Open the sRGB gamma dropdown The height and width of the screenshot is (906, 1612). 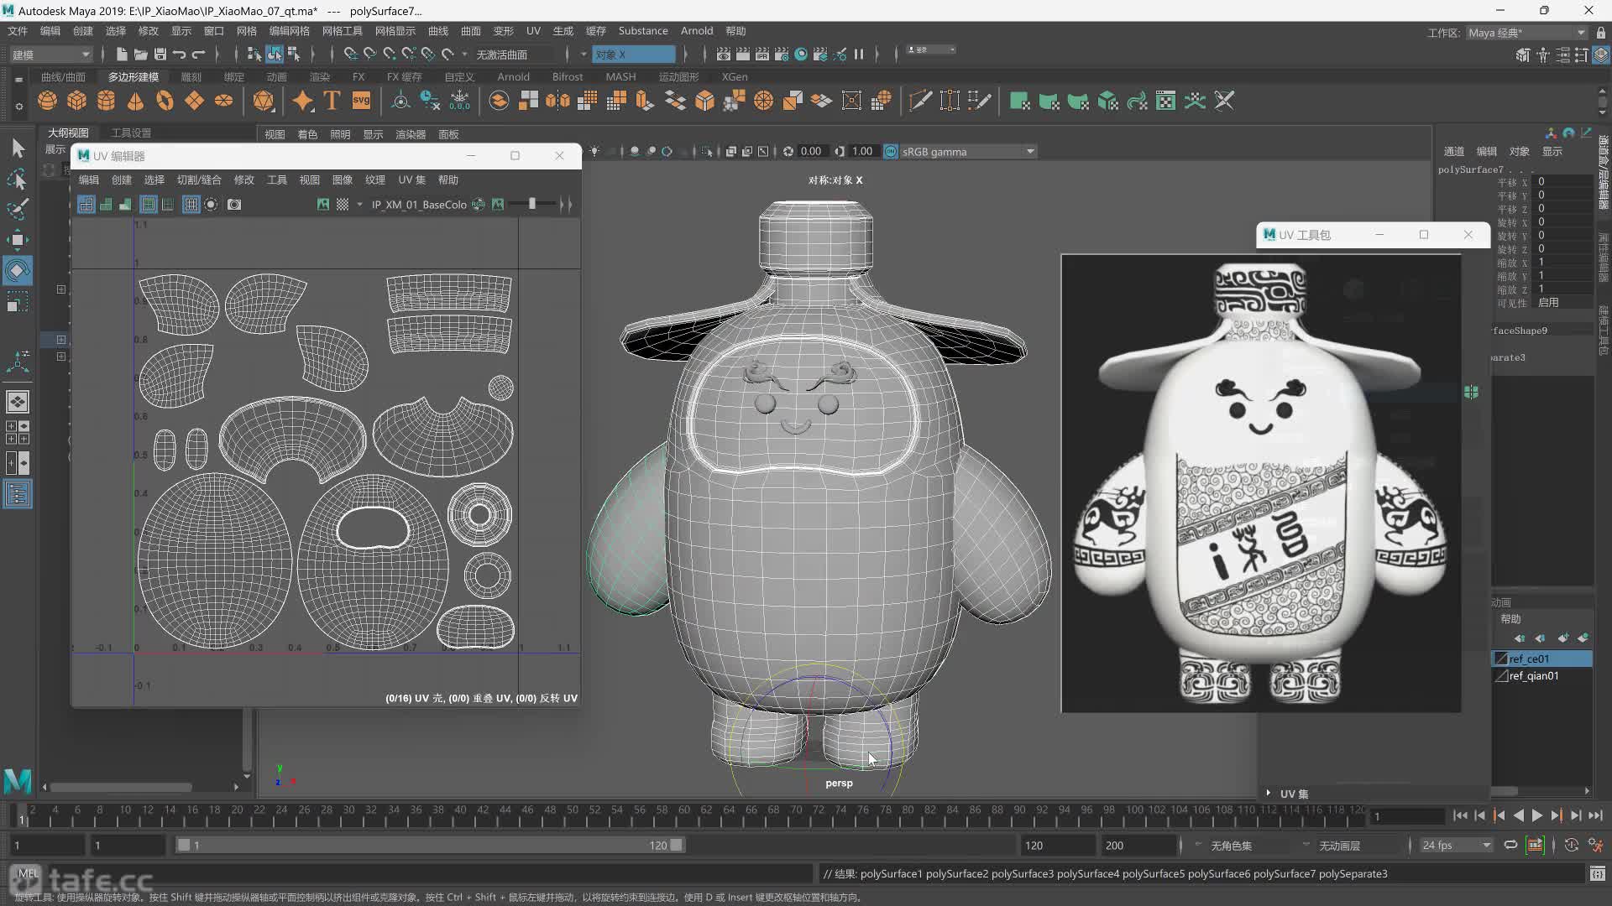(969, 152)
